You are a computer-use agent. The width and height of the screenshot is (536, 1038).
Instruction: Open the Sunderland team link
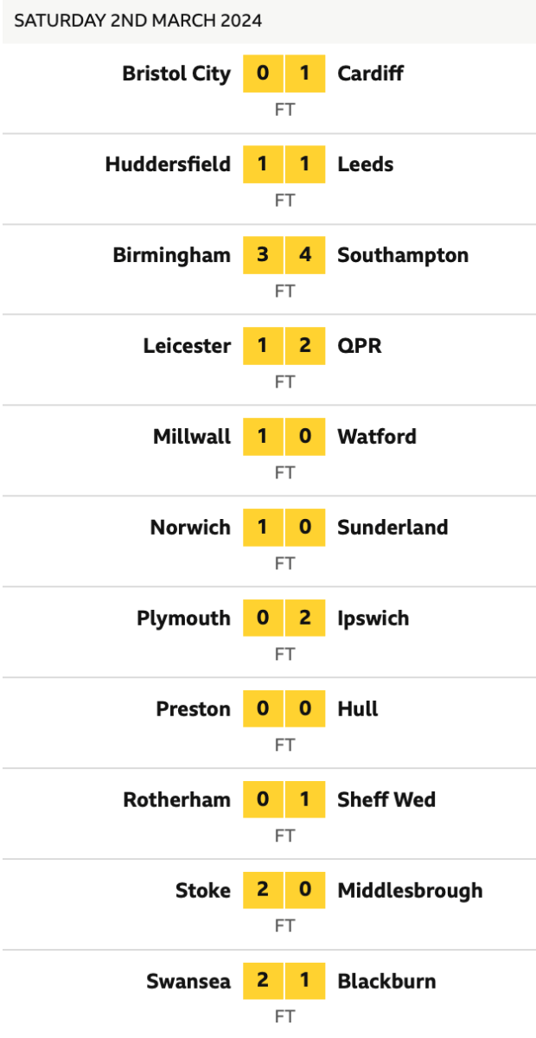click(392, 528)
